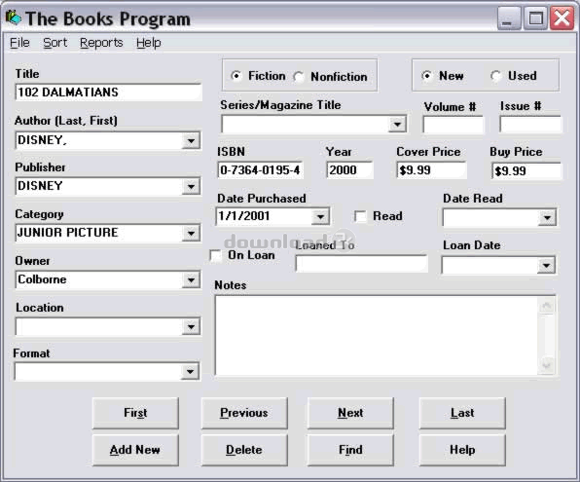Expand the Author dropdown list
Screen dimensions: 580x482
(191, 140)
